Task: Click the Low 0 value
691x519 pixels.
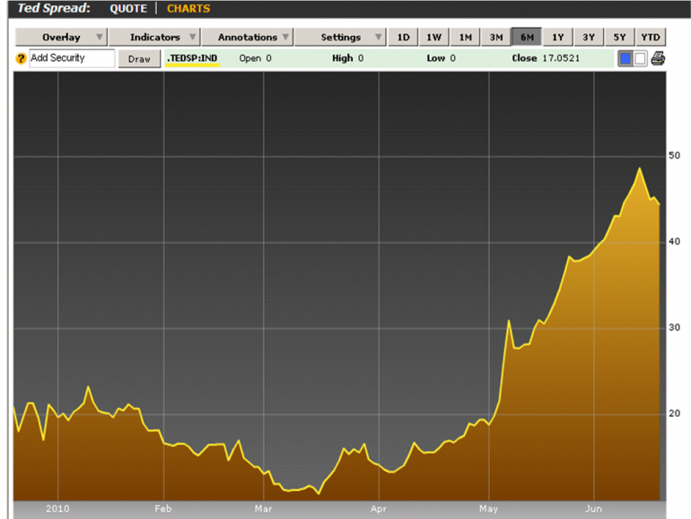Action: pos(441,58)
